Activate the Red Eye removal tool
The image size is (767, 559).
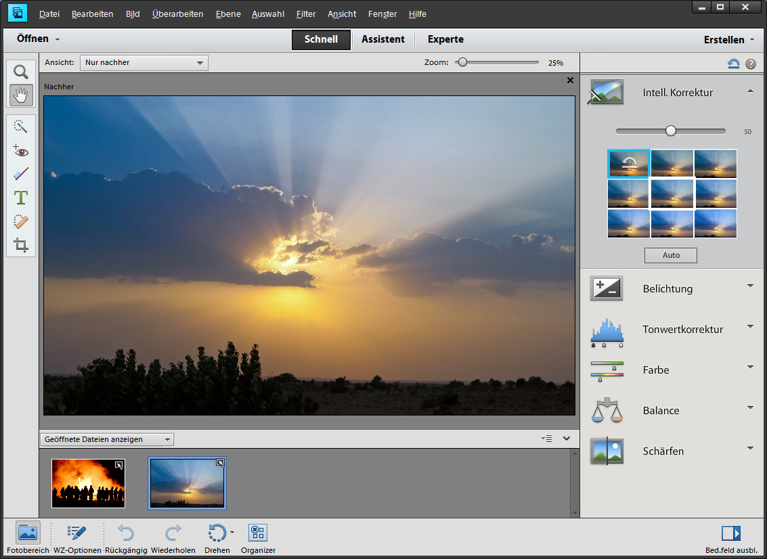[21, 150]
